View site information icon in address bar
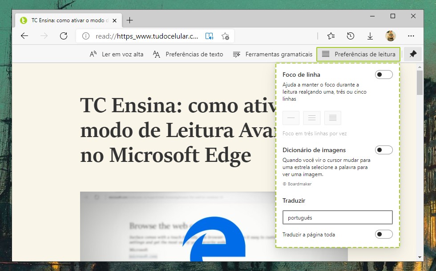436x271 pixels. 85,36
